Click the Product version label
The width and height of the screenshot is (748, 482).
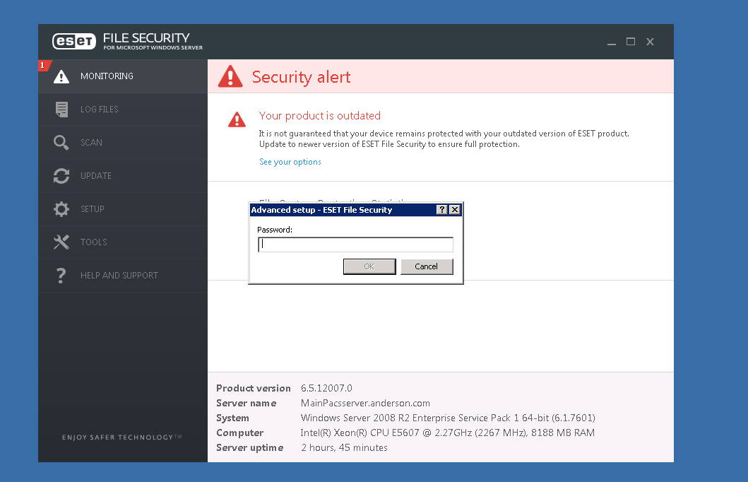tap(254, 388)
